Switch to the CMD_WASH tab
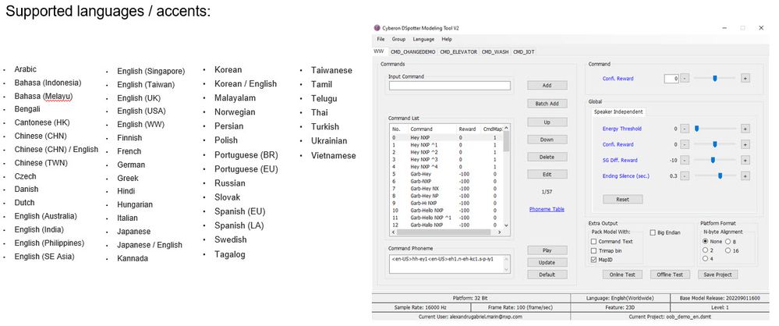The width and height of the screenshot is (779, 326). click(x=495, y=51)
